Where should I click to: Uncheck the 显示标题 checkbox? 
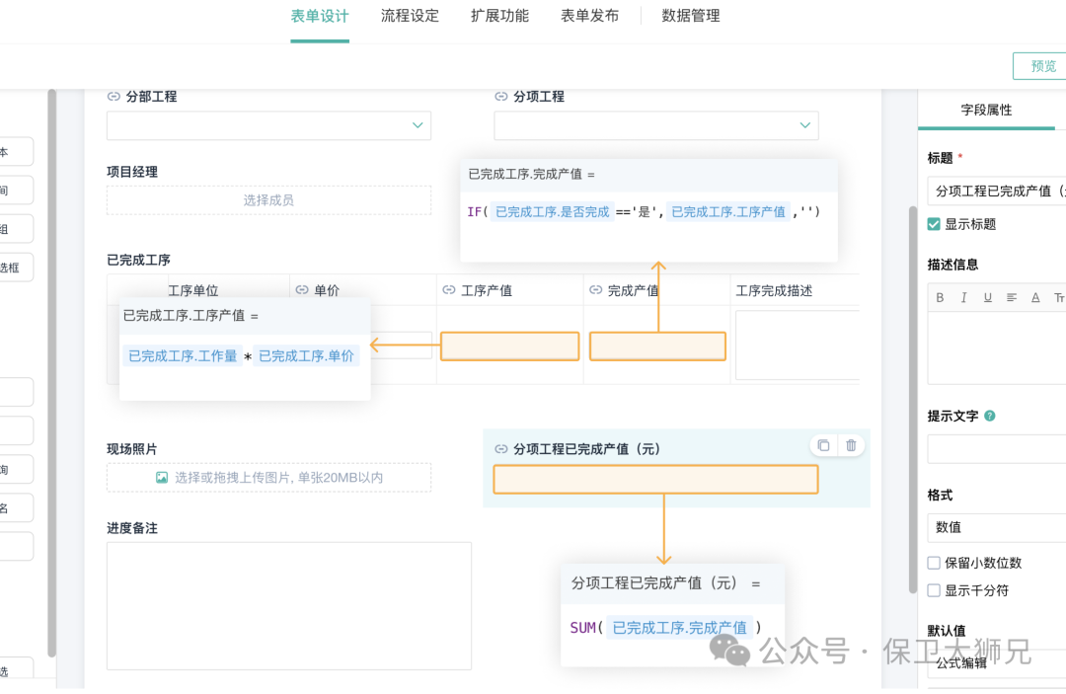(933, 224)
